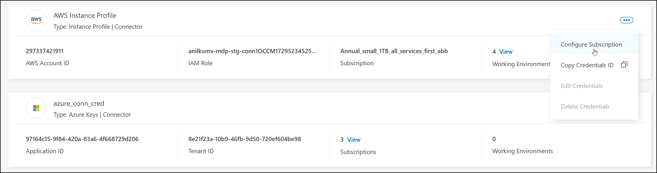Open the AWS credential three-dots actions menu
Screen dimensions: 657x173
626,20
